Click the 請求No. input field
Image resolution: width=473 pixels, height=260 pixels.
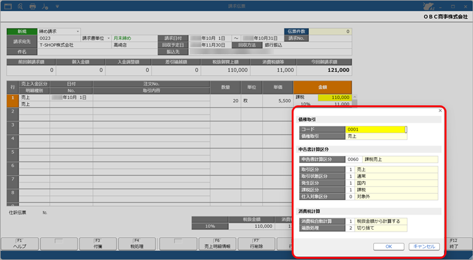(x=330, y=38)
